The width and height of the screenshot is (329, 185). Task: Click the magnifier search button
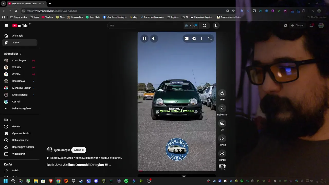(205, 25)
